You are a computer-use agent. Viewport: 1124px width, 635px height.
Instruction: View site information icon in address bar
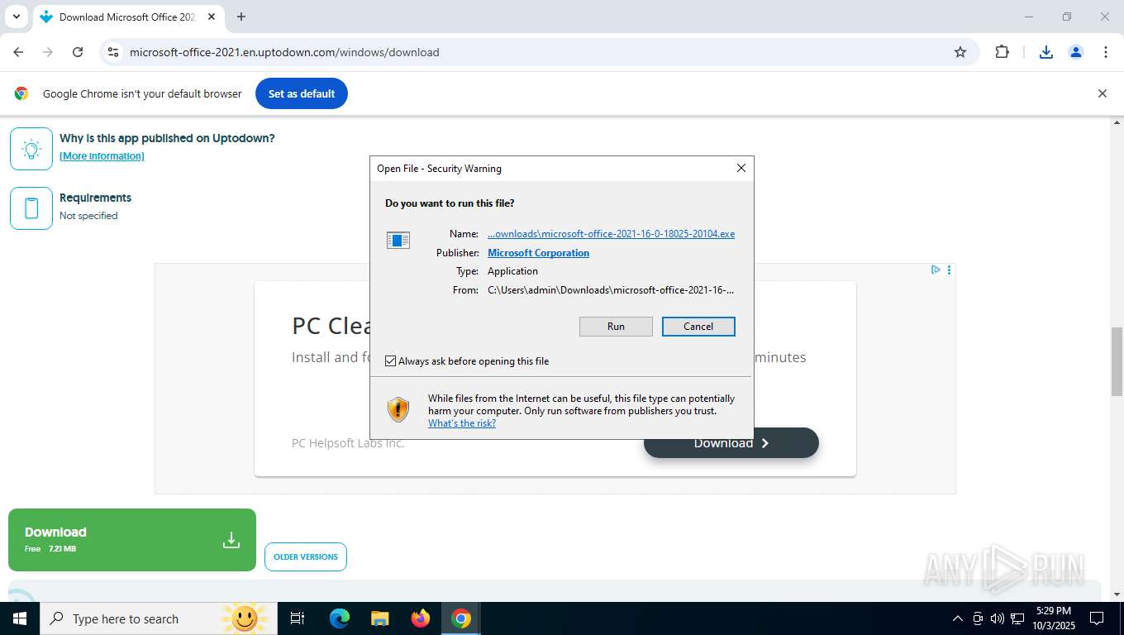coord(113,52)
